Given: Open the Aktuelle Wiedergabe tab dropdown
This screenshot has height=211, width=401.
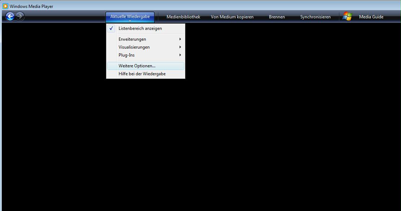Looking at the screenshot, I should tap(130, 17).
